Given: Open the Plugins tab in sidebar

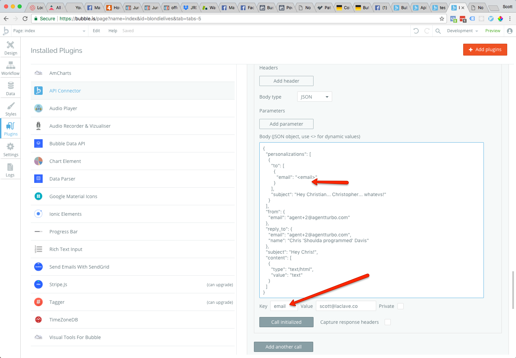Looking at the screenshot, I should coord(10,129).
